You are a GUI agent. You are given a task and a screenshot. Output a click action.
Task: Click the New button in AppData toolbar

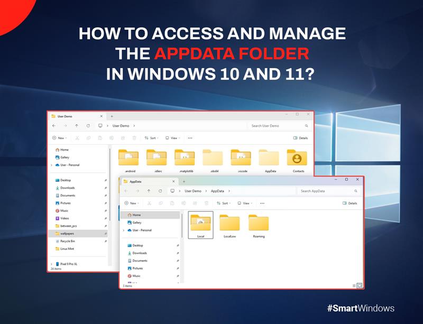(x=132, y=203)
